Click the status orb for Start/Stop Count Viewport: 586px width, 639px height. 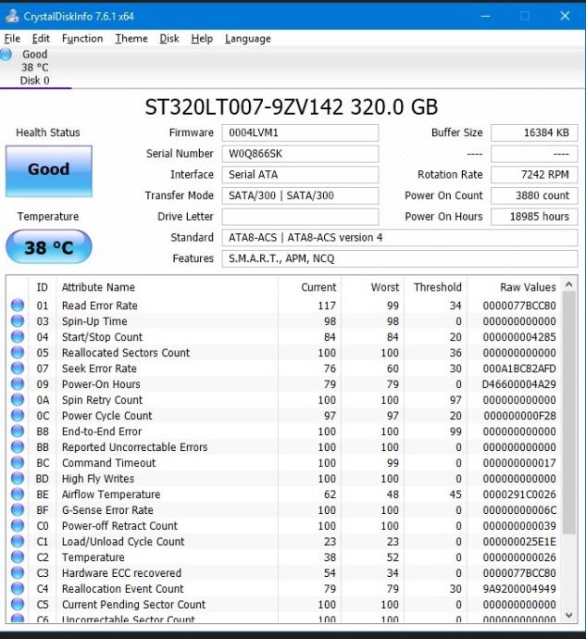(18, 336)
